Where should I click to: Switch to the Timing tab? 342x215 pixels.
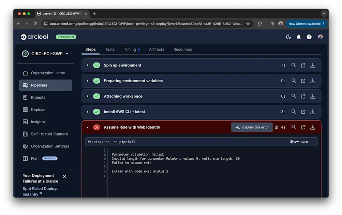point(132,49)
